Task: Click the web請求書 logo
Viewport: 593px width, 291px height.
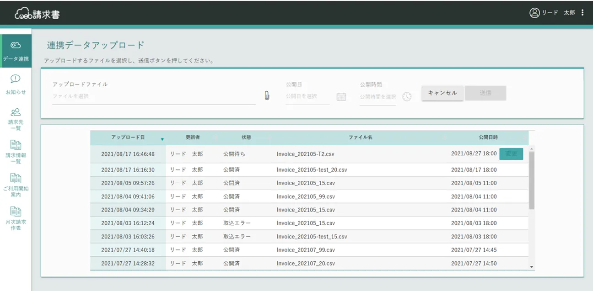Action: click(37, 14)
